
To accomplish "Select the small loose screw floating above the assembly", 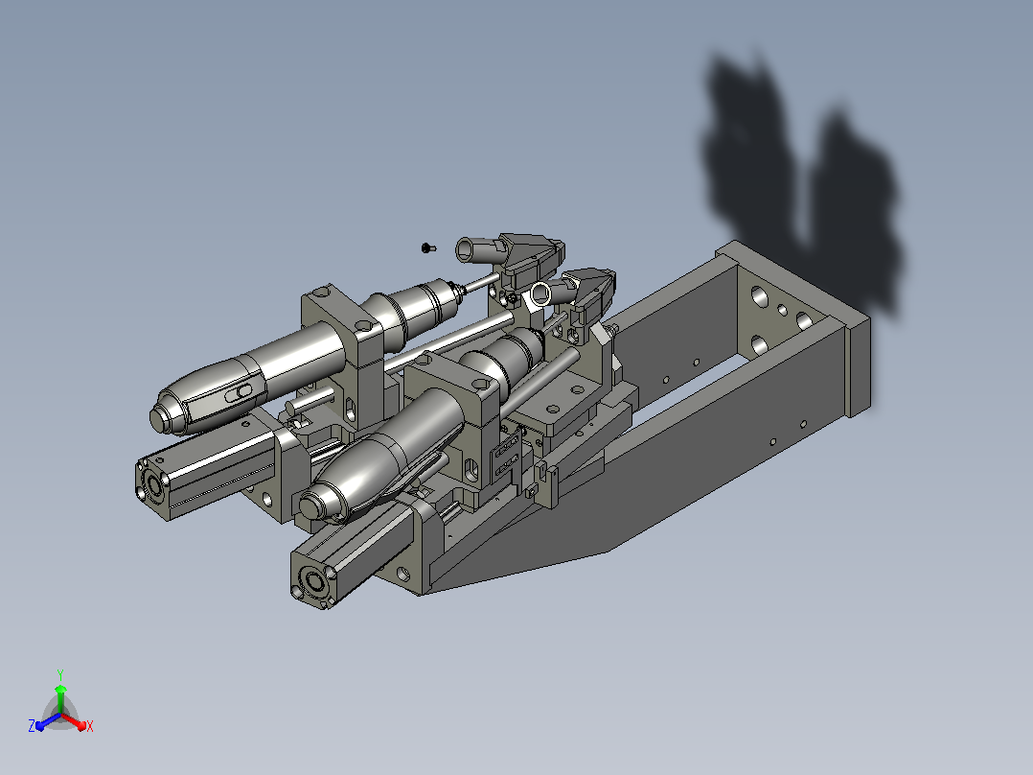I will click(428, 248).
